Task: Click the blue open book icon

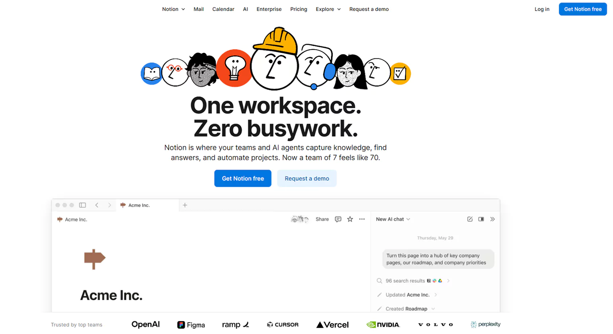Action: click(x=151, y=74)
